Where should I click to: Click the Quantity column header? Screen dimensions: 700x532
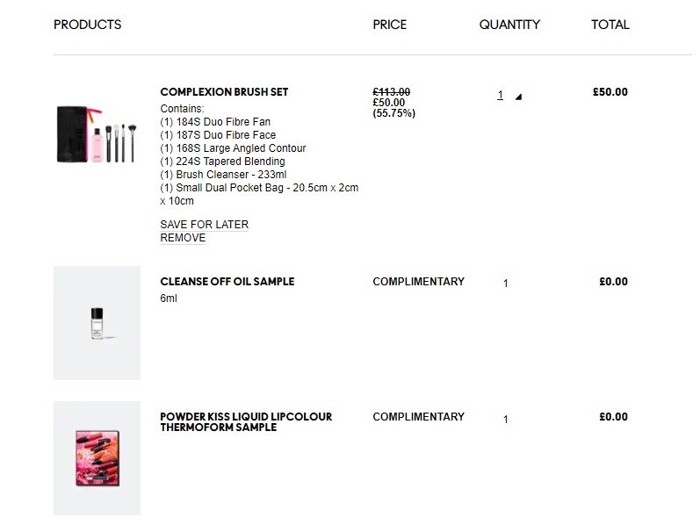pos(509,25)
